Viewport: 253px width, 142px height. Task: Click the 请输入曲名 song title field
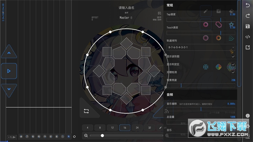[126, 7]
